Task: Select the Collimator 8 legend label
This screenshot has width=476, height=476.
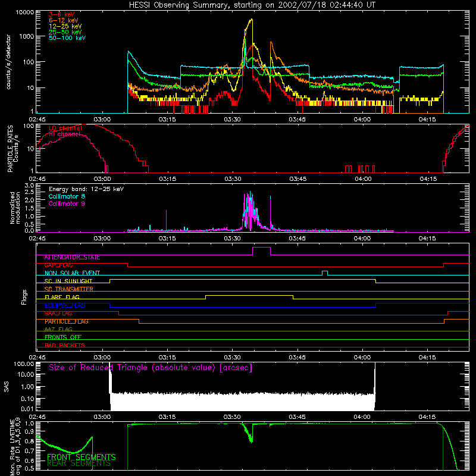Action: coord(67,196)
